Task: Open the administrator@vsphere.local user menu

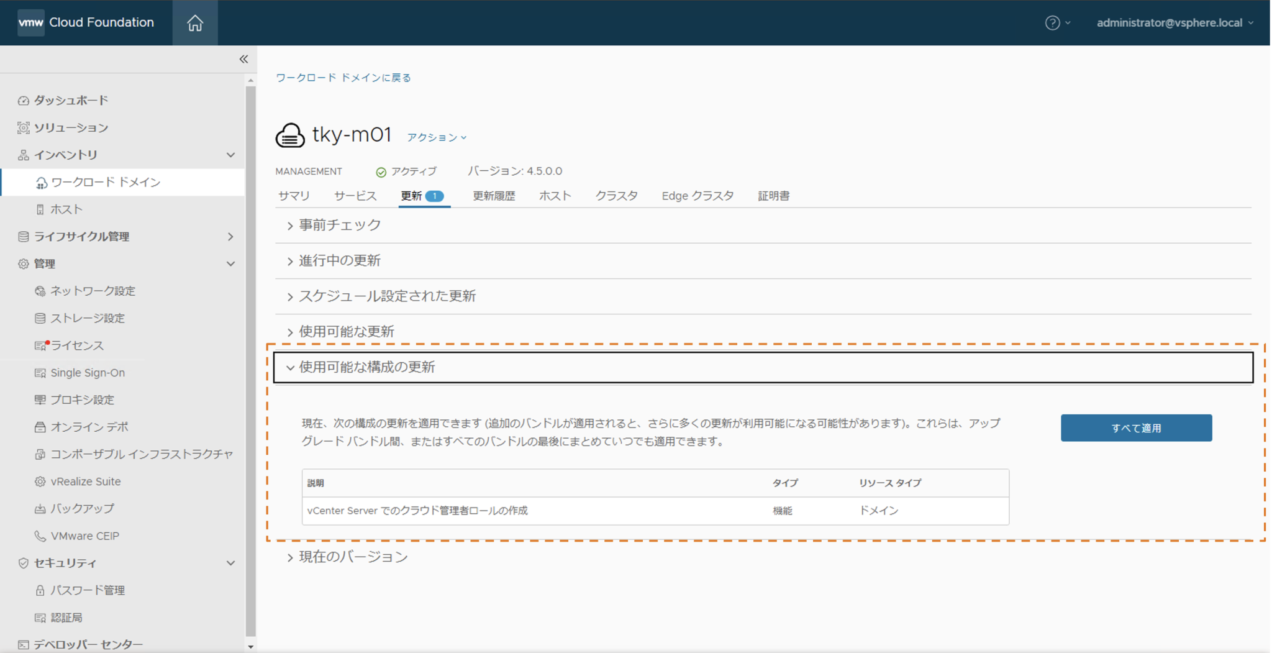Action: (x=1174, y=23)
